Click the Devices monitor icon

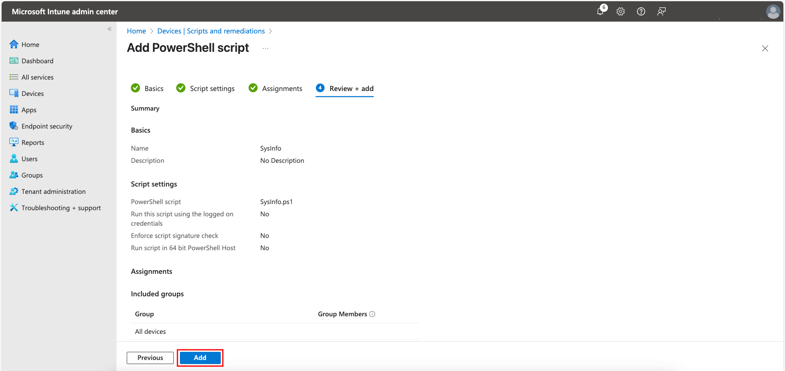tap(14, 93)
